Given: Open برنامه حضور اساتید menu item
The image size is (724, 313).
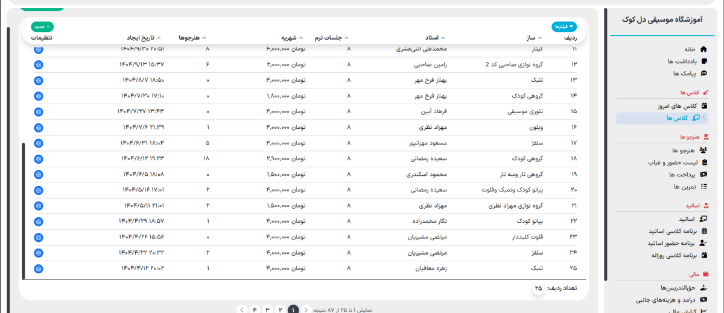Looking at the screenshot, I should [x=672, y=243].
